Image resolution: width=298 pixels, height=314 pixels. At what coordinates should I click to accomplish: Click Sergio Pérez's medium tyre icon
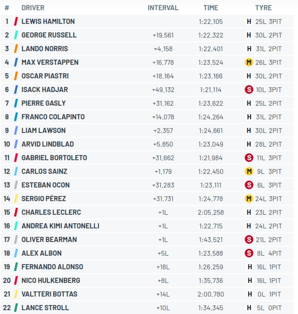249,199
